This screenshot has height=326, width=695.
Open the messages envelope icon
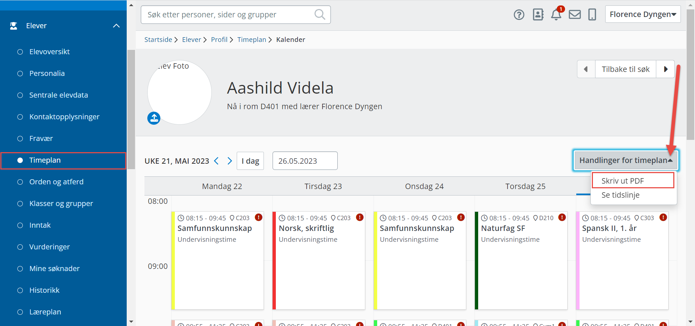(x=574, y=15)
